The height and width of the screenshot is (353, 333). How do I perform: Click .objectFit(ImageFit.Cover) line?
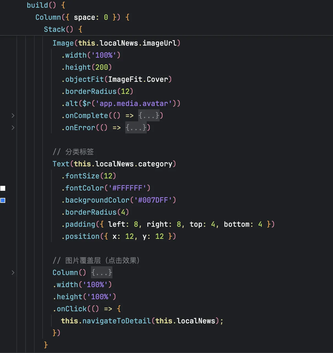pyautogui.click(x=116, y=79)
